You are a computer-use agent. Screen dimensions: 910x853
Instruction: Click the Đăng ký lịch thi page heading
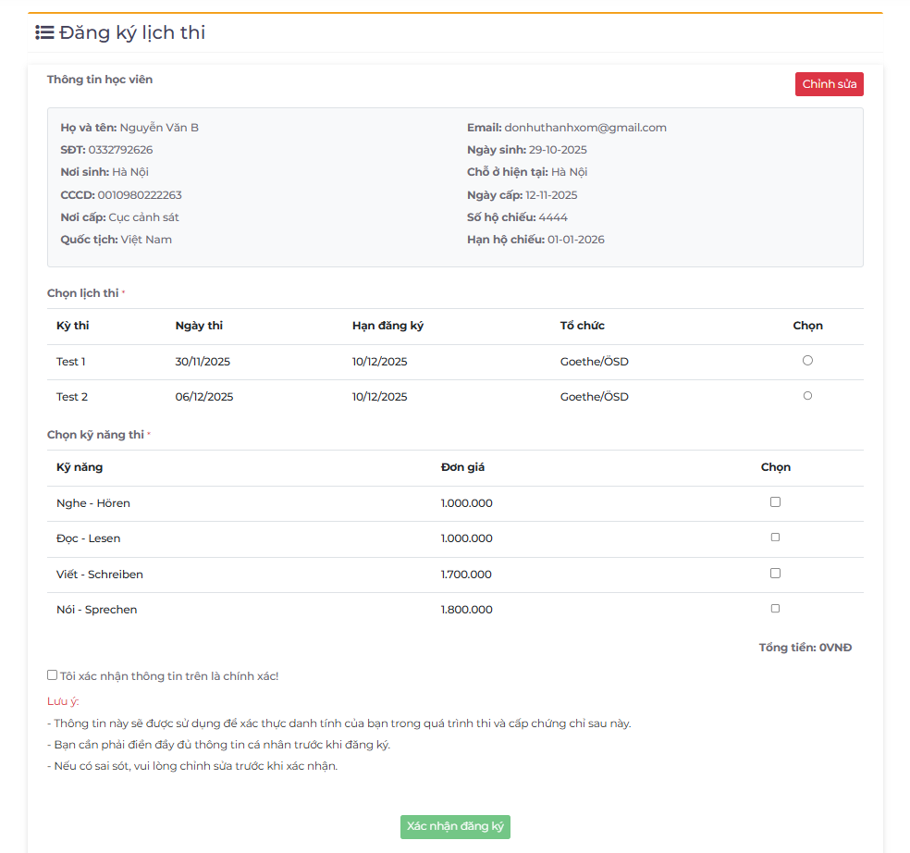132,33
